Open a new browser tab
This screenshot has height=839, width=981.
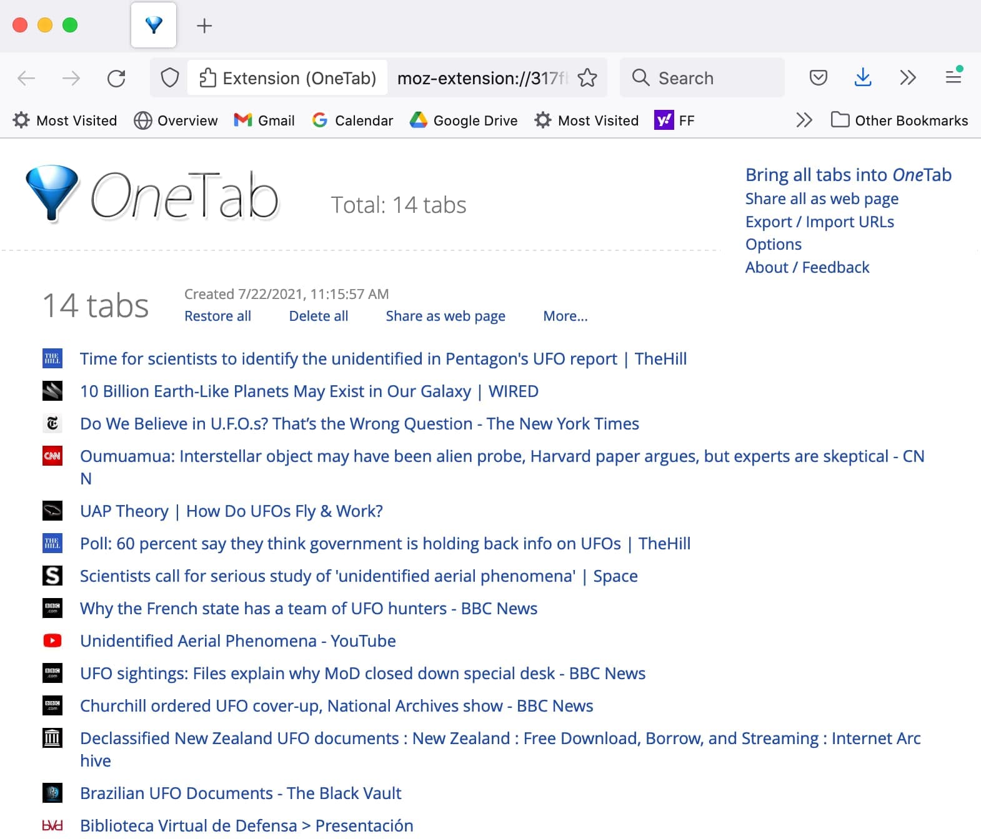point(204,26)
